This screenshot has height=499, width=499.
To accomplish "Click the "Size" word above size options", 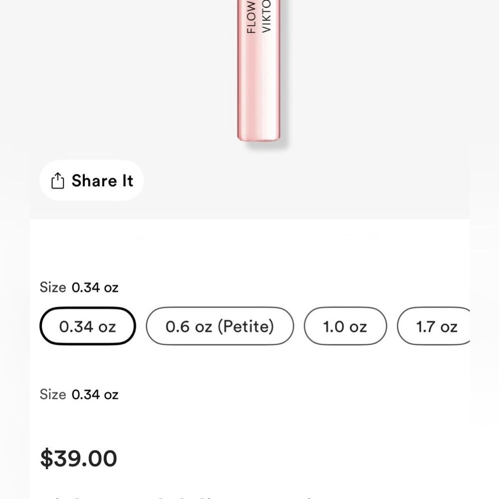I will 53,287.
